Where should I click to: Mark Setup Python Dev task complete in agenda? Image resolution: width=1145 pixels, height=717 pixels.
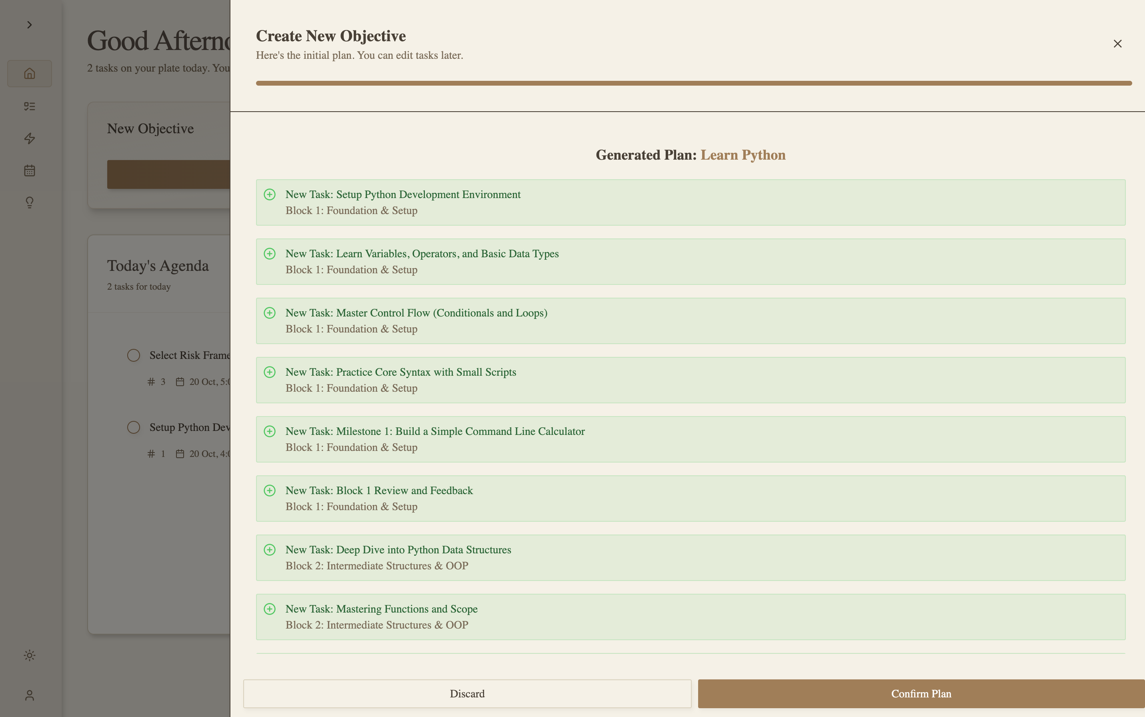pos(134,427)
